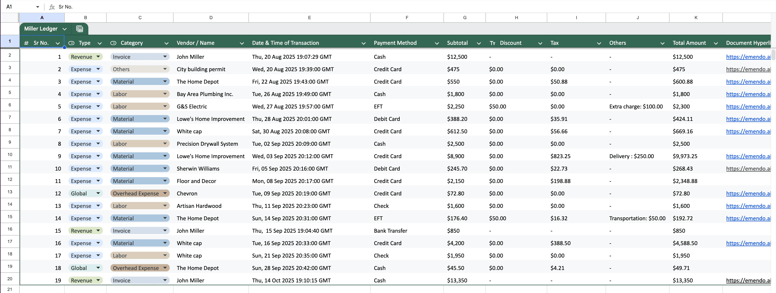776x293 pixels.
Task: Click the # number-format icon in Sr No. header
Action: click(26, 43)
